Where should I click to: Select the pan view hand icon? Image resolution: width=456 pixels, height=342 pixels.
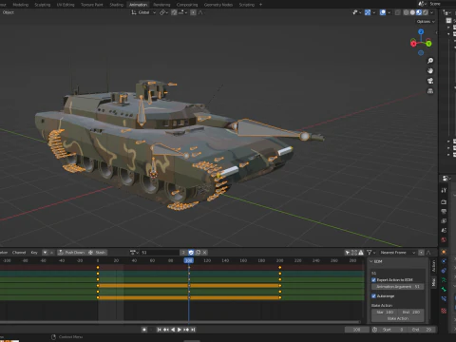coord(430,70)
